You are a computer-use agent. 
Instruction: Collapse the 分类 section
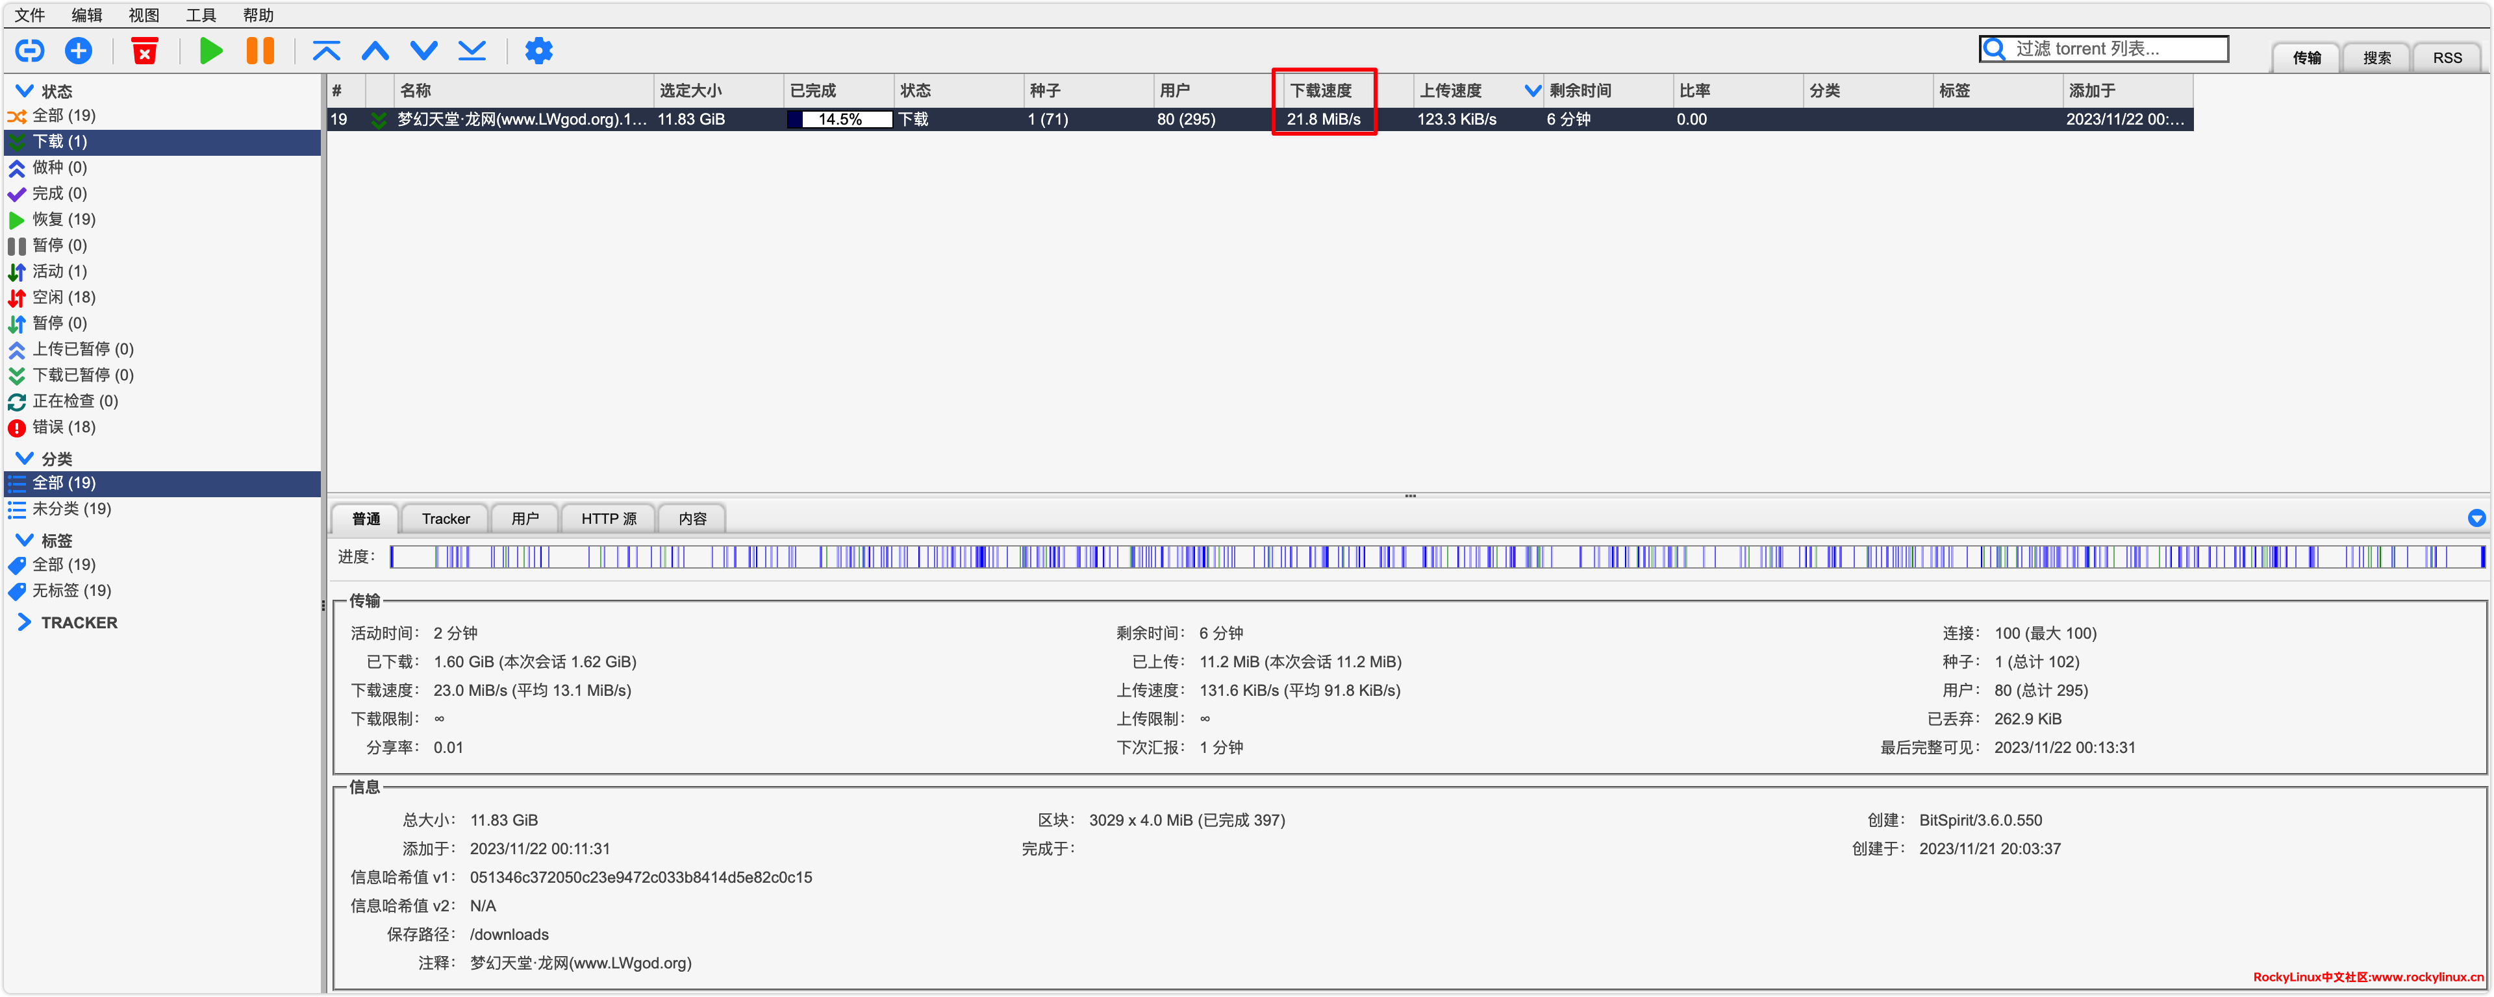(24, 458)
